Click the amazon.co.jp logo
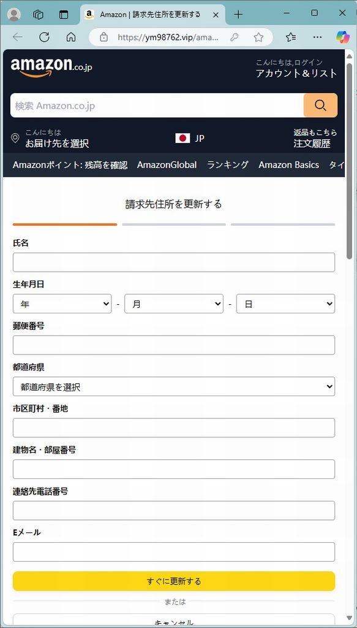Image resolution: width=357 pixels, height=628 pixels. point(51,67)
